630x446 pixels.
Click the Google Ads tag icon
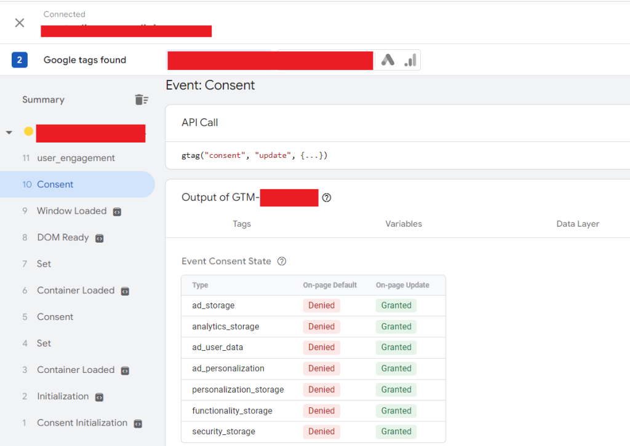coord(388,60)
